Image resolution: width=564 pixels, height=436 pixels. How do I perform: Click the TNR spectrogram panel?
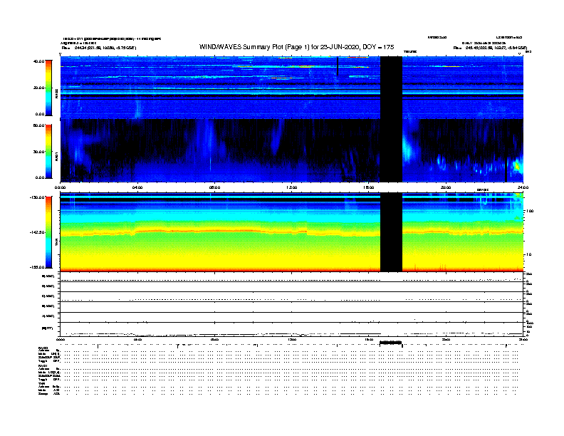pyautogui.click(x=292, y=232)
